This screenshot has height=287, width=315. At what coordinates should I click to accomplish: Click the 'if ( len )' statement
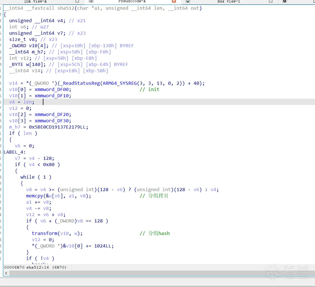pos(23,133)
